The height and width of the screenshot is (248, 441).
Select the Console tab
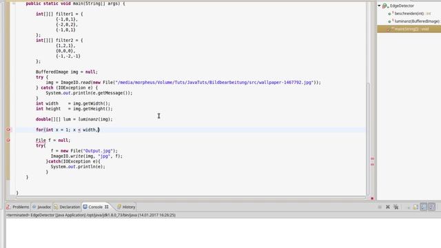(95, 207)
